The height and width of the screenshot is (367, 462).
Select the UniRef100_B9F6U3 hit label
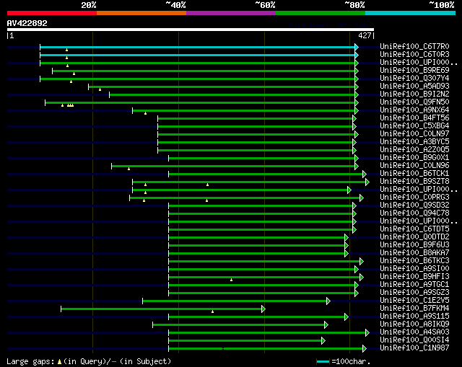(414, 245)
